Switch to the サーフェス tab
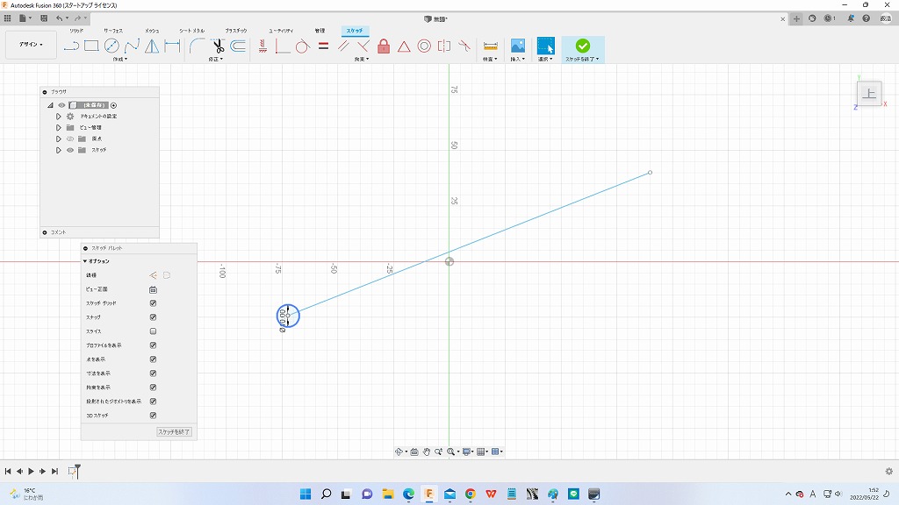Image resolution: width=899 pixels, height=505 pixels. pyautogui.click(x=113, y=31)
